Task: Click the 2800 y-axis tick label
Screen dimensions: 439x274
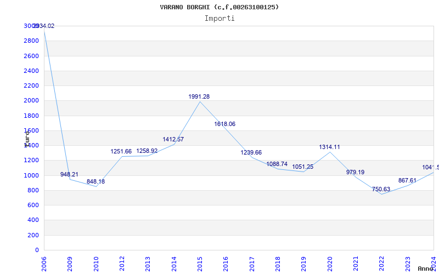Action: coord(31,41)
